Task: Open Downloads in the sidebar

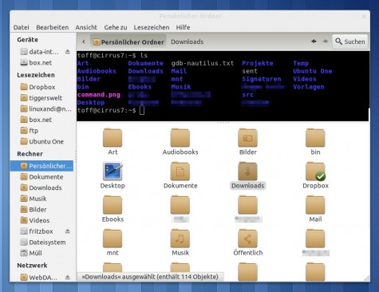Action: [41, 187]
